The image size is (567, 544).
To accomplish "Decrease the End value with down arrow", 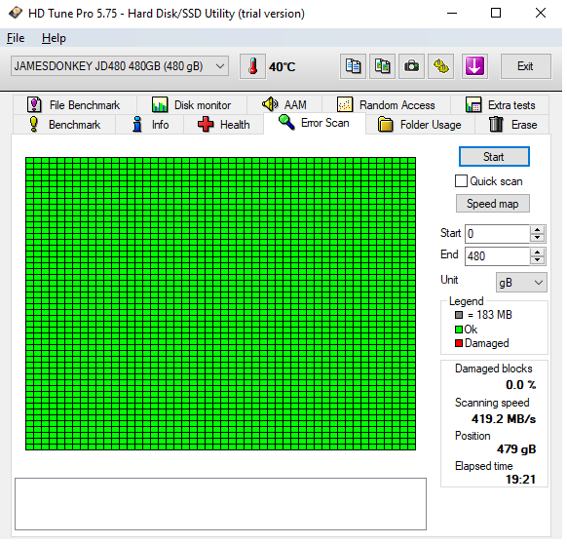I will (x=538, y=260).
